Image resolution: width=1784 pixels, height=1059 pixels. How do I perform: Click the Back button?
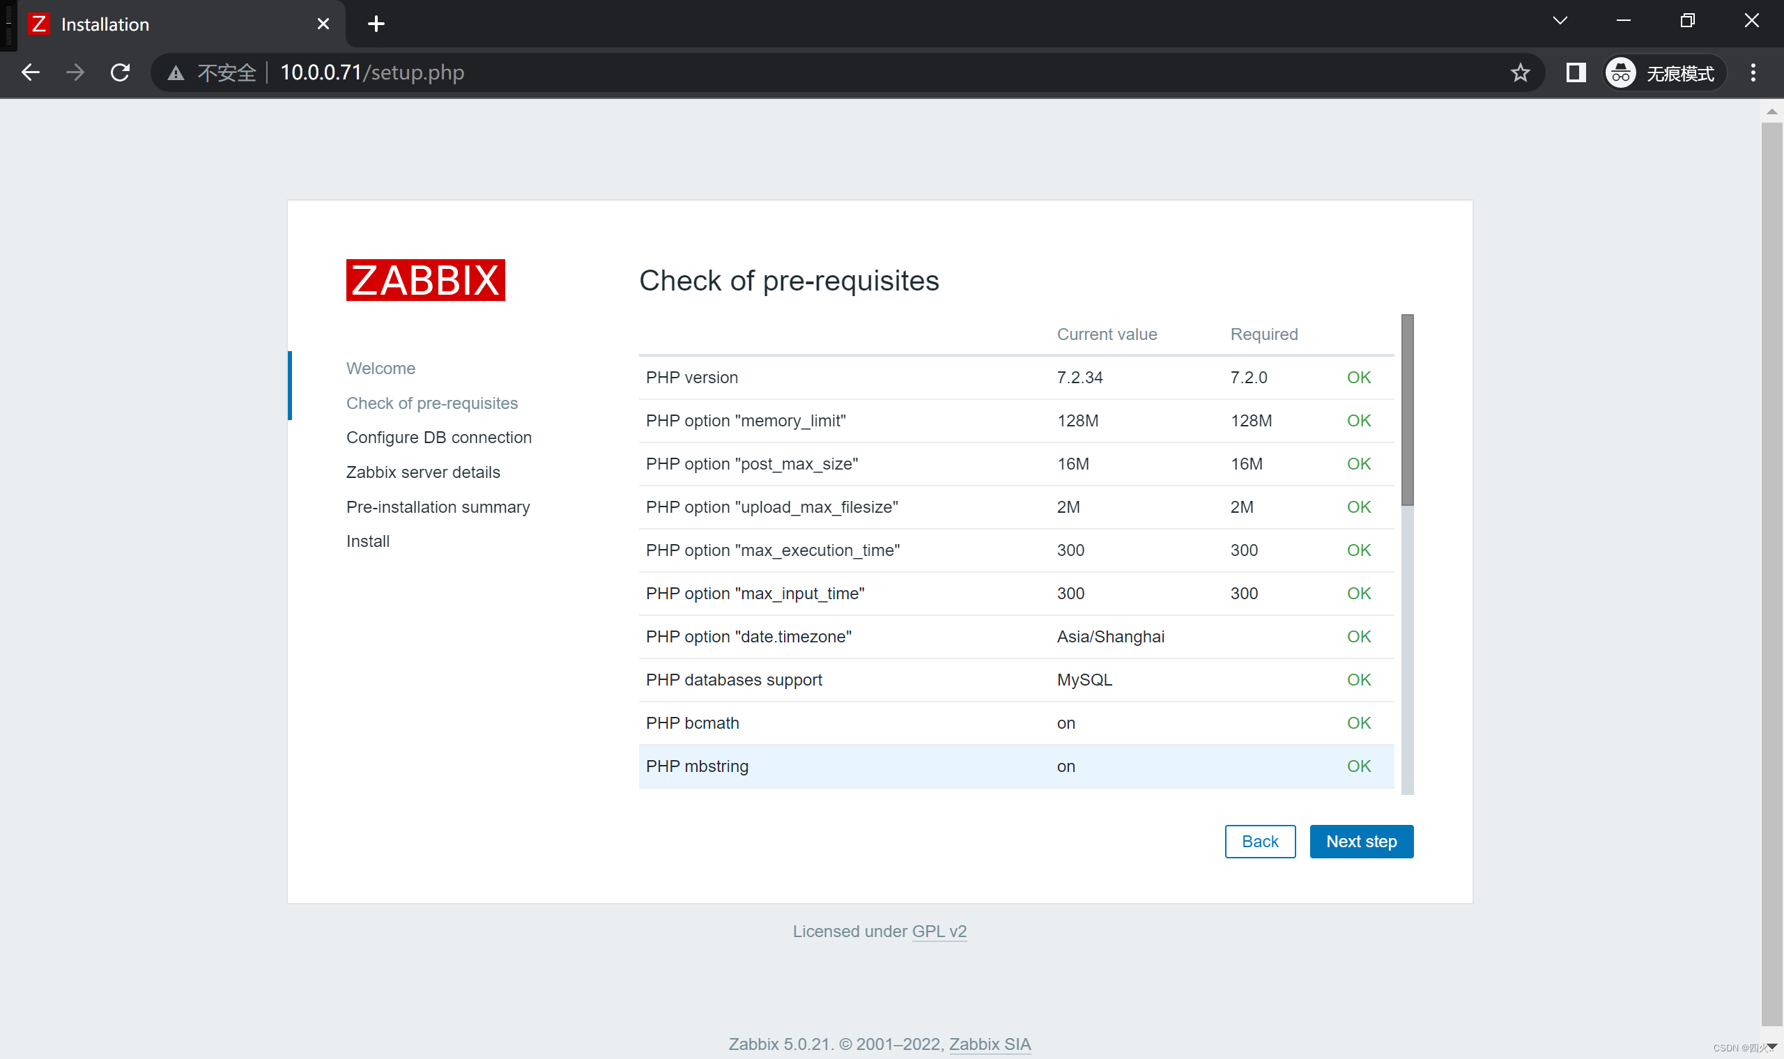click(1259, 842)
